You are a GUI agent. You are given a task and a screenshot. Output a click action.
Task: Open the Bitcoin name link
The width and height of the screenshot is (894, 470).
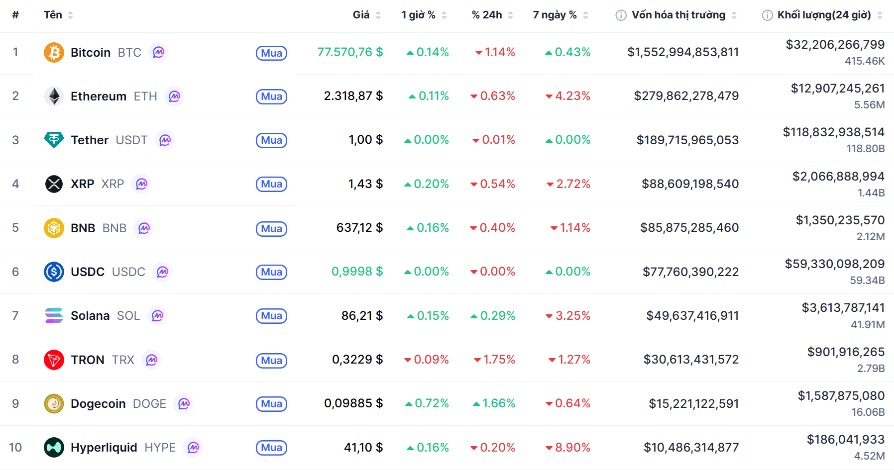coord(91,52)
